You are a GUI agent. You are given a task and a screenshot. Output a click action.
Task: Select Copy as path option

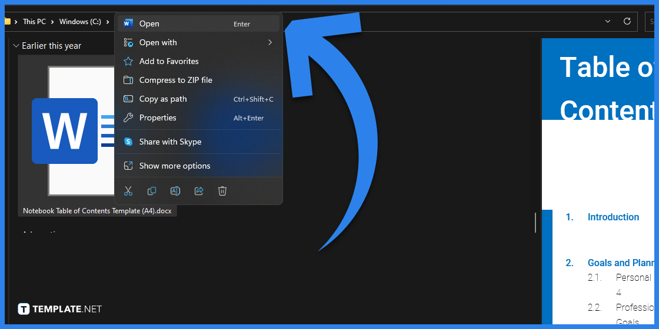[163, 99]
